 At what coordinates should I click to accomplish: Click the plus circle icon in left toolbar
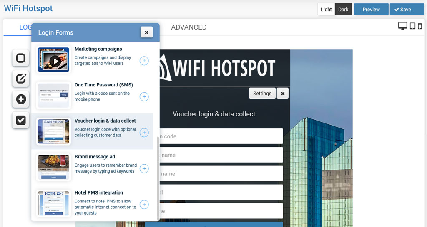20,99
